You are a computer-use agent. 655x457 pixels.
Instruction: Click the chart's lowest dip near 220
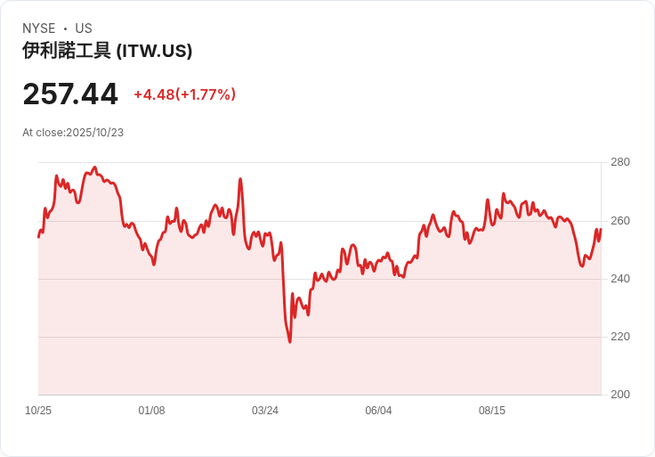[290, 342]
